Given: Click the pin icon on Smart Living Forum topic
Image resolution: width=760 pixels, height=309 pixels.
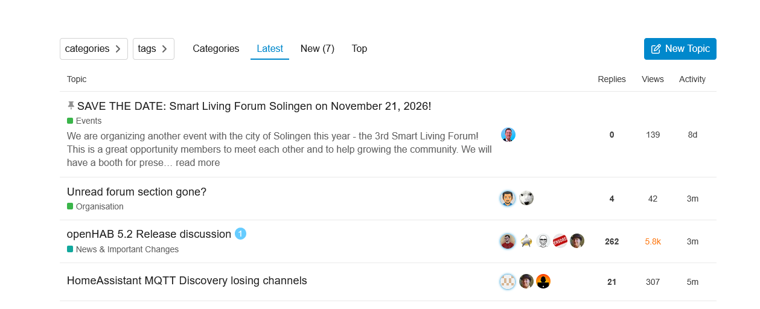Looking at the screenshot, I should (71, 106).
